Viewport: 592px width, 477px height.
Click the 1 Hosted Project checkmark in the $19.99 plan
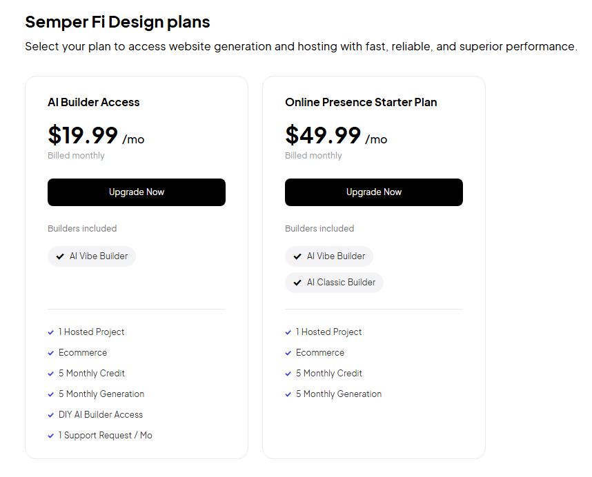coord(51,332)
